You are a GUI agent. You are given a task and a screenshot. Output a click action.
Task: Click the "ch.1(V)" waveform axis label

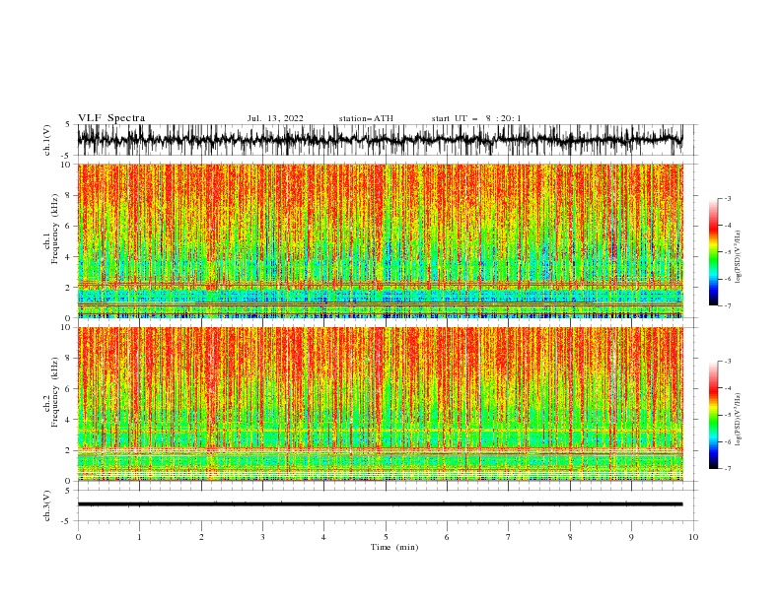coord(47,140)
